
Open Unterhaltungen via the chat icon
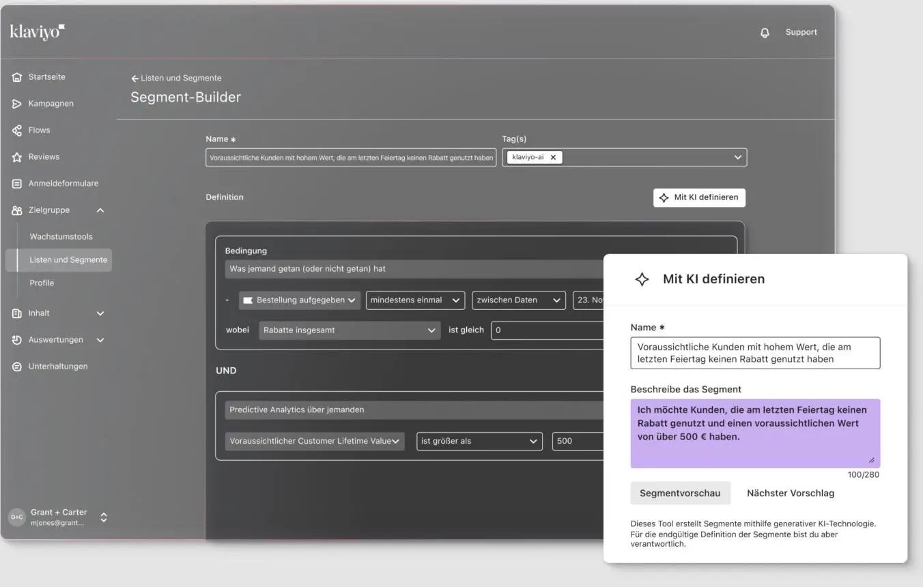tap(16, 366)
